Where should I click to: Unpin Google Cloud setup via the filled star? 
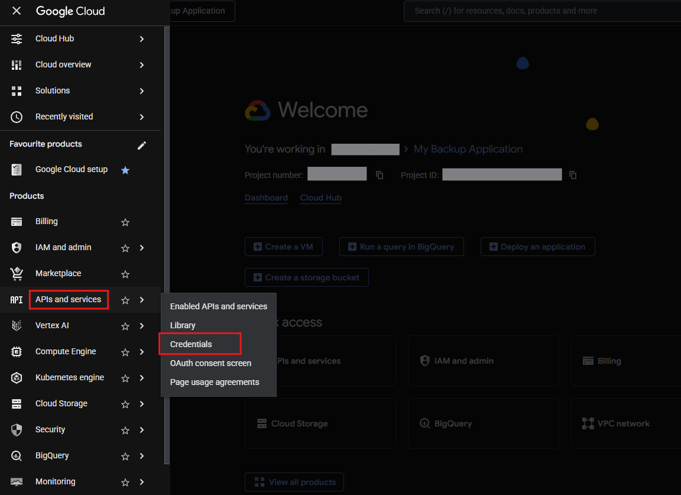tap(125, 170)
